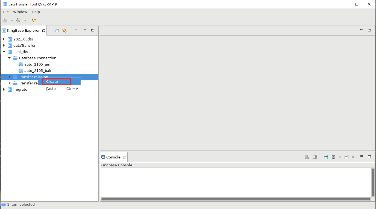Expand the 2021.05dts project node

[x=4, y=39]
